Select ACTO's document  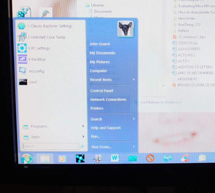[x=183, y=61]
